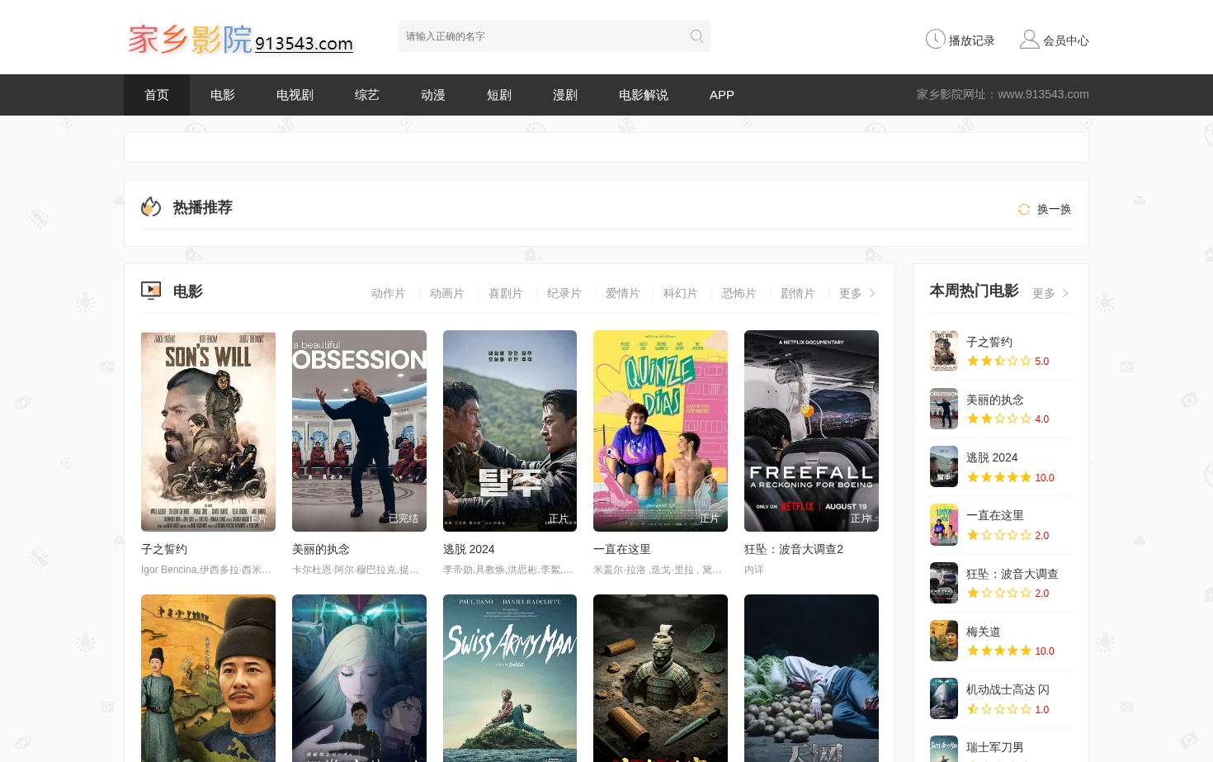
Task: Open 漫剧 nav item
Action: (565, 95)
